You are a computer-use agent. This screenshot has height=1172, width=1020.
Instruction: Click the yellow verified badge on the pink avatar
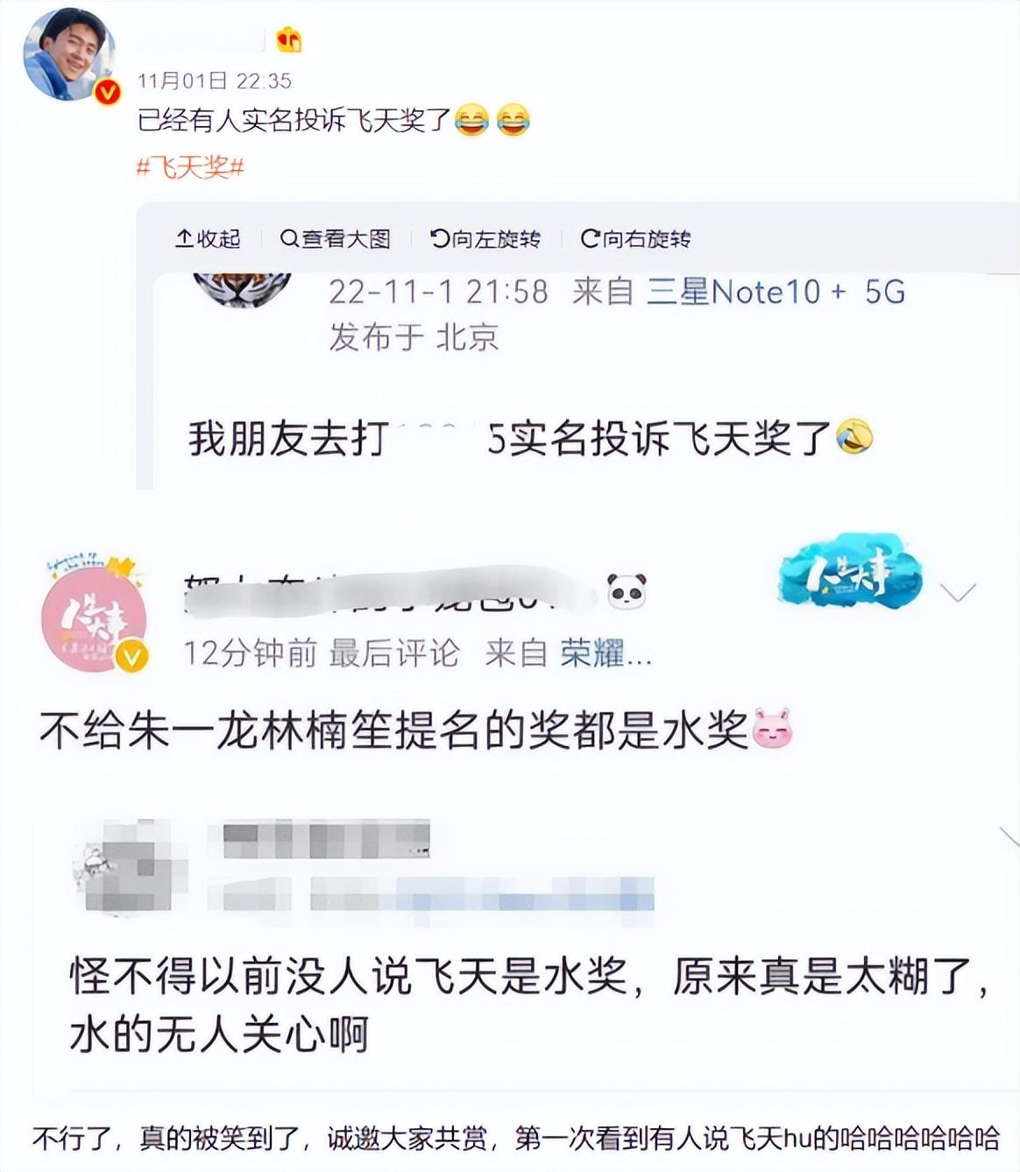(x=132, y=655)
